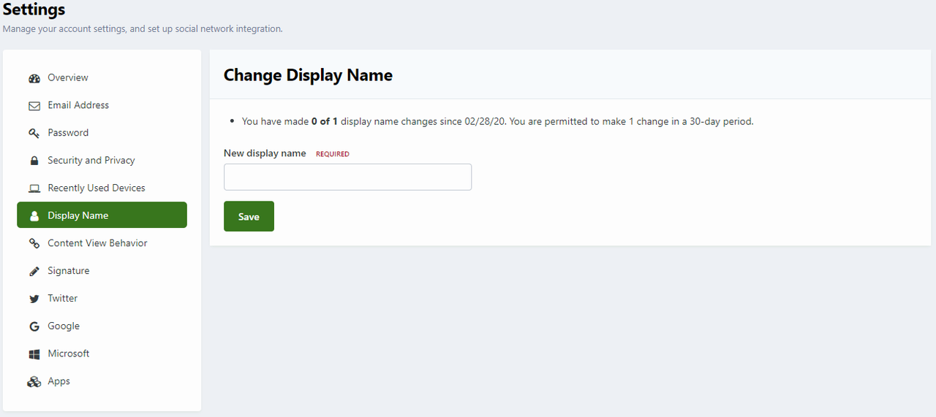This screenshot has height=417, width=936.
Task: Click the Password key icon
Action: [34, 133]
